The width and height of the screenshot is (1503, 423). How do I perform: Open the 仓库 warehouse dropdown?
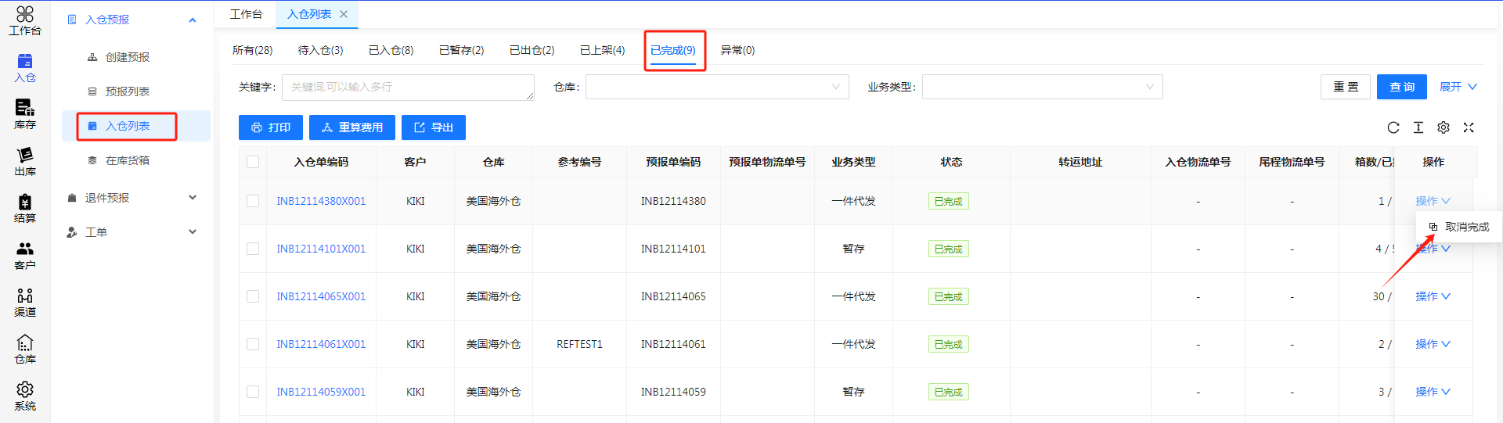(x=716, y=87)
